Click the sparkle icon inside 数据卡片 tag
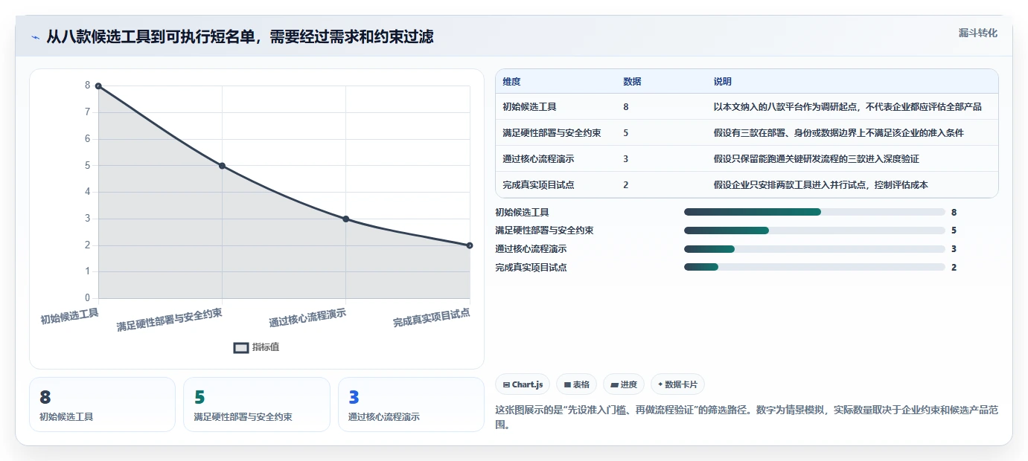Screen dimensions: 1028x461 (x=660, y=384)
